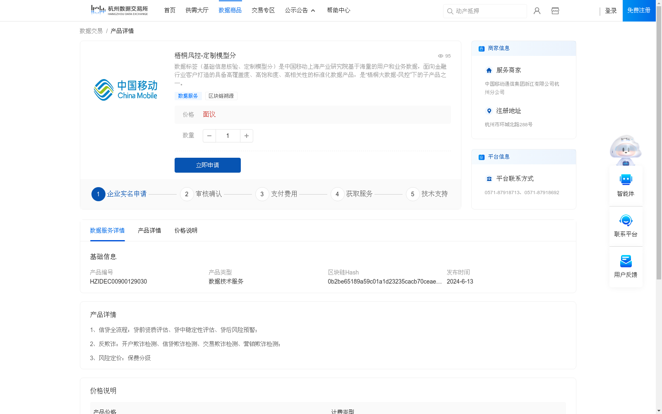Click the platform phone numbers text
Screen dimensions: 662x414
pyautogui.click(x=522, y=193)
